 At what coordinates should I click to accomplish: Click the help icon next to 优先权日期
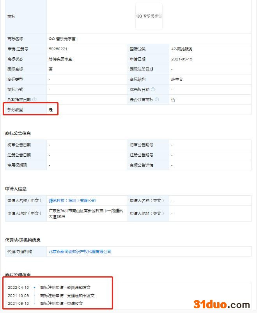click(x=153, y=89)
